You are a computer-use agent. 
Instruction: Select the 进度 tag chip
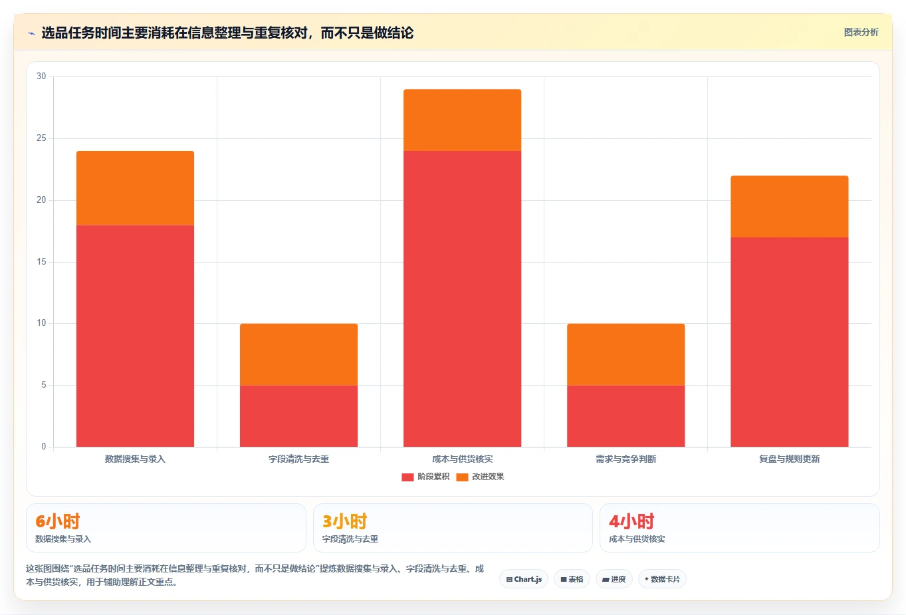614,579
